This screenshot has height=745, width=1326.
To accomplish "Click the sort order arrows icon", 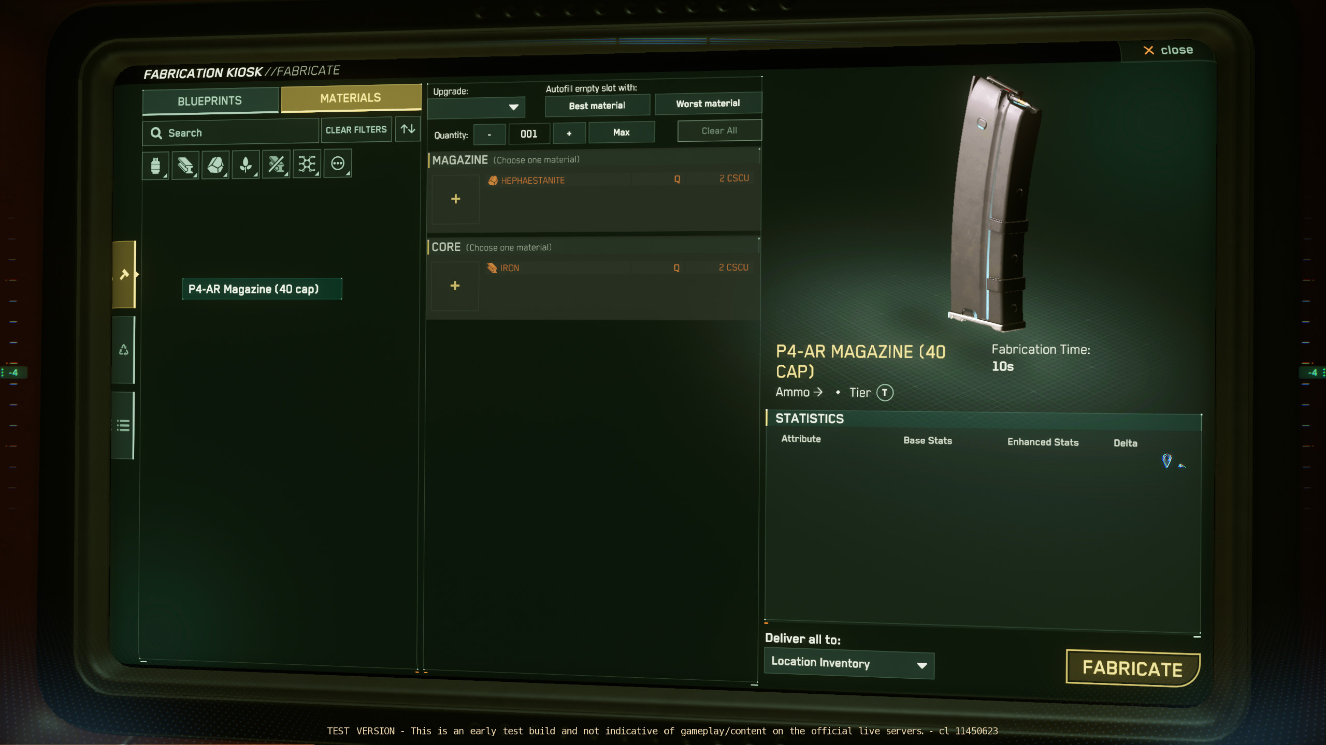I will 408,129.
